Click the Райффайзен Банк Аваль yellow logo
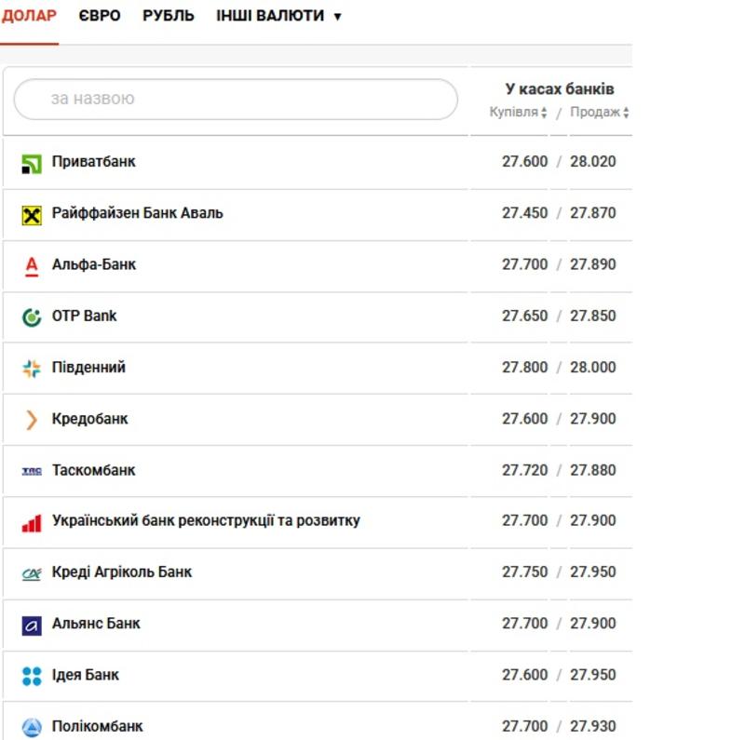Image resolution: width=745 pixels, height=740 pixels. click(32, 216)
